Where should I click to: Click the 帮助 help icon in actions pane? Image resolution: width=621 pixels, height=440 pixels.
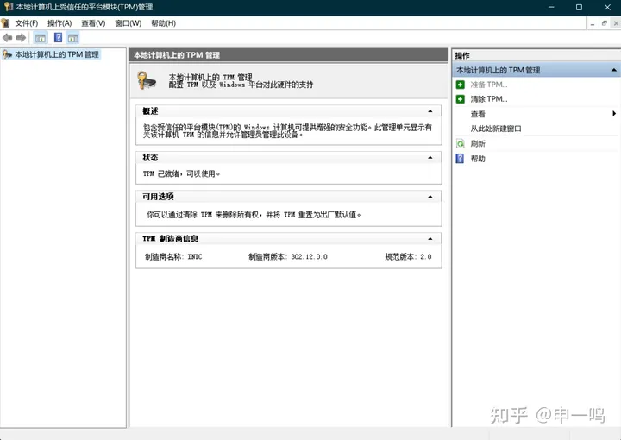[460, 159]
